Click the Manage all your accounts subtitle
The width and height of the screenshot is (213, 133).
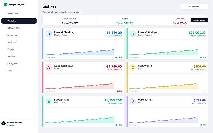(x=61, y=12)
